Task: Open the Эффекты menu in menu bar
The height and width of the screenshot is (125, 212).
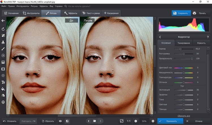Action: [43, 6]
